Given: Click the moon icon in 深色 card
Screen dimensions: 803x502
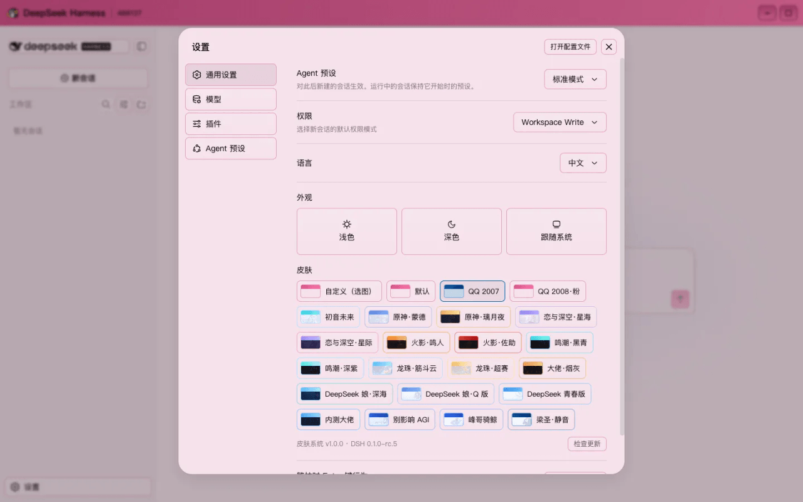Looking at the screenshot, I should (452, 224).
